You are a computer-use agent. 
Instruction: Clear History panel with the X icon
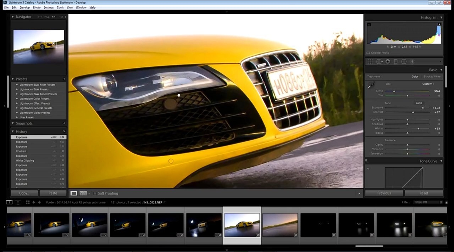coord(64,131)
